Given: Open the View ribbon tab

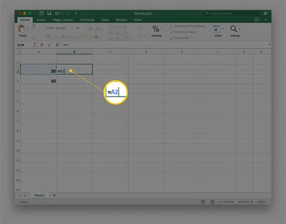Looking at the screenshot, I should click(x=138, y=20).
